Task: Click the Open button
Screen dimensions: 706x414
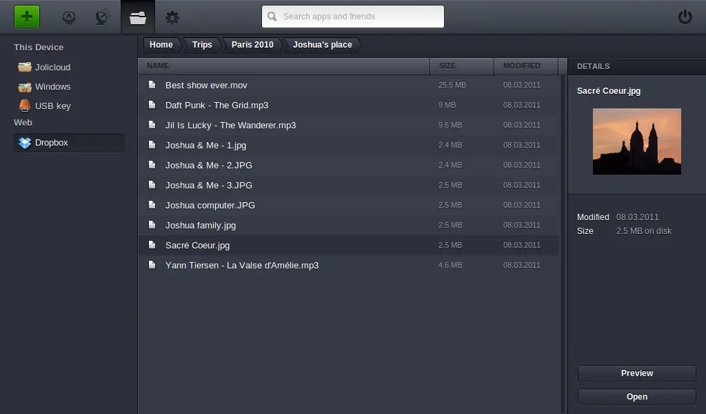Action: pos(636,397)
